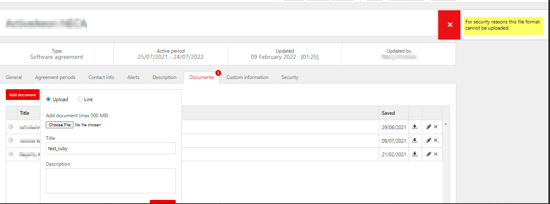Click the 'No file chosen' label
This screenshot has width=550, height=204.
(x=88, y=125)
